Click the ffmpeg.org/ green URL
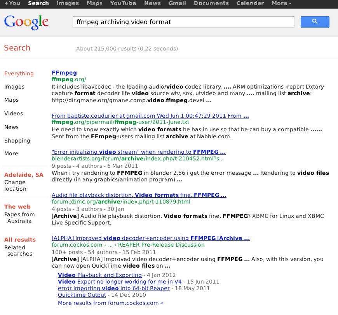Screen dimensions: 338x315 pyautogui.click(x=69, y=79)
